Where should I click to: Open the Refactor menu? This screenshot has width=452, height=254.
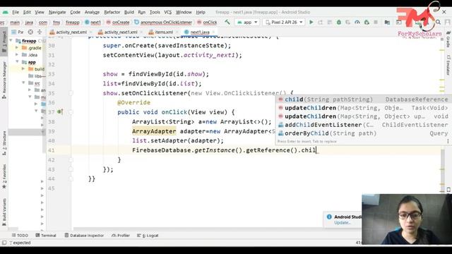click(x=112, y=12)
